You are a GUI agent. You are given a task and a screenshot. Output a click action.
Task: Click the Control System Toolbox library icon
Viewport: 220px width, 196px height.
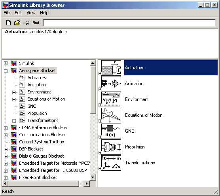pyautogui.click(x=14, y=142)
